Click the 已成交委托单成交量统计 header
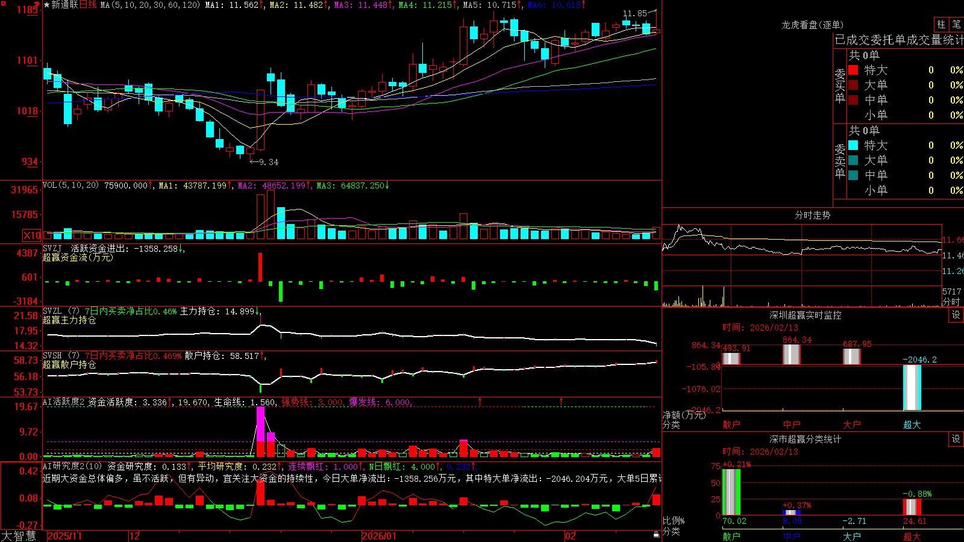 (x=899, y=40)
